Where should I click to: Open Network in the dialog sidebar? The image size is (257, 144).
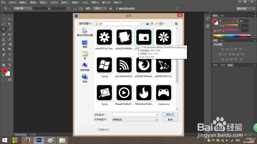point(85,78)
